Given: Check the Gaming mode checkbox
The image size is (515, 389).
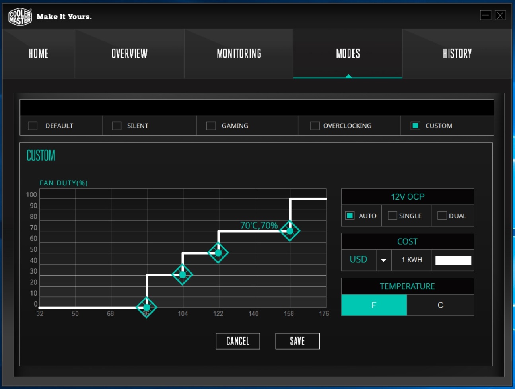Looking at the screenshot, I should (211, 126).
